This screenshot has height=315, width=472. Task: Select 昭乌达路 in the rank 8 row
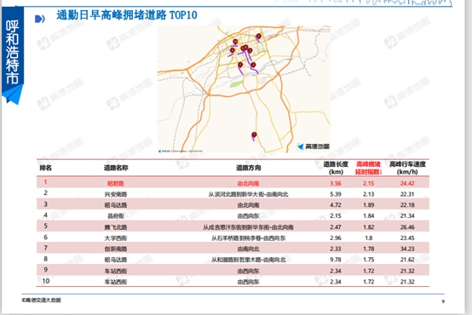116,260
